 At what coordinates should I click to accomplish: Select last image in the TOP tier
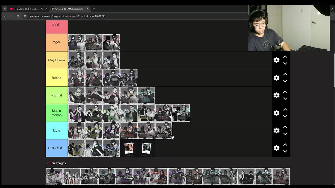pos(111,43)
